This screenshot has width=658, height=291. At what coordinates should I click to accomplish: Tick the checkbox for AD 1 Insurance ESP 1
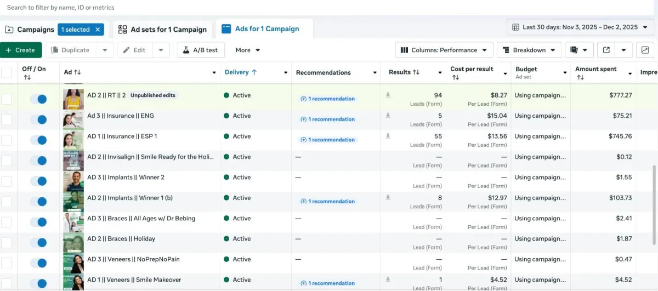pos(7,140)
